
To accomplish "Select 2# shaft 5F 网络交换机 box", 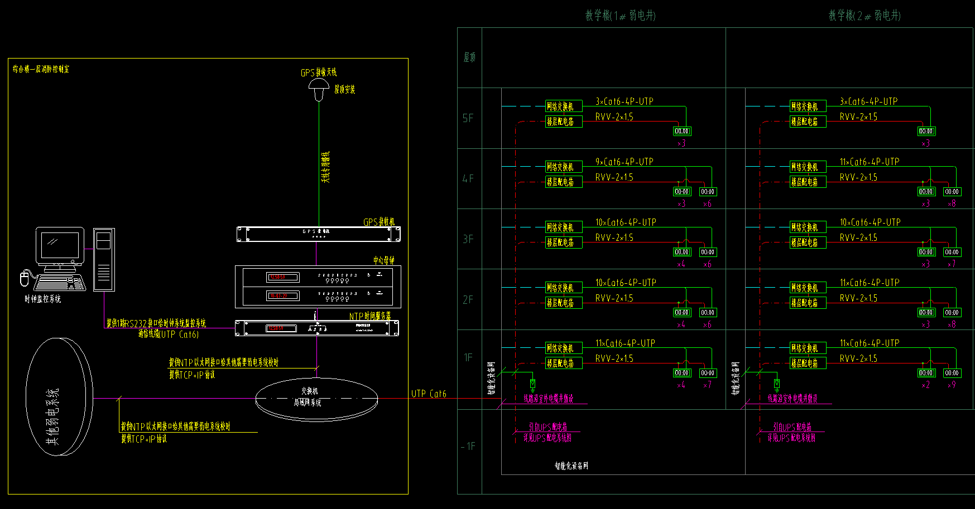I will 808,106.
